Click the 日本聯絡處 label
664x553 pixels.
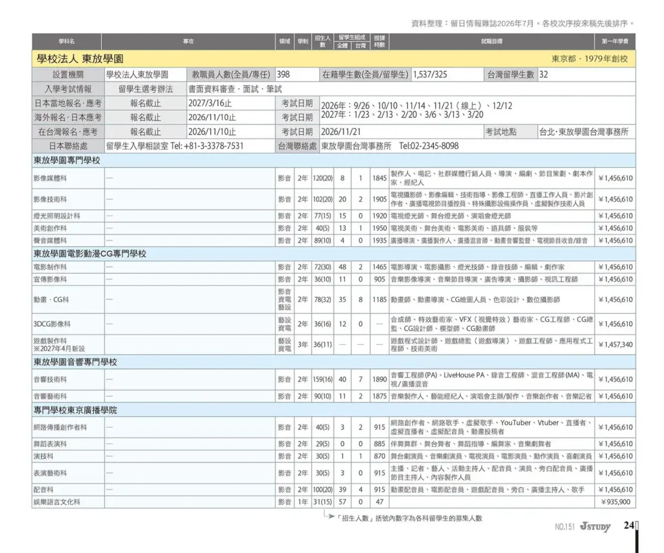pyautogui.click(x=68, y=146)
